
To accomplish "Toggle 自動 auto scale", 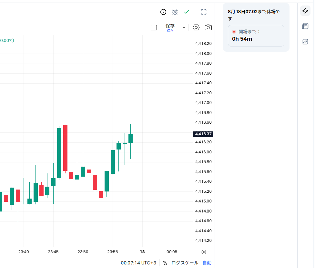I will coord(207,263).
